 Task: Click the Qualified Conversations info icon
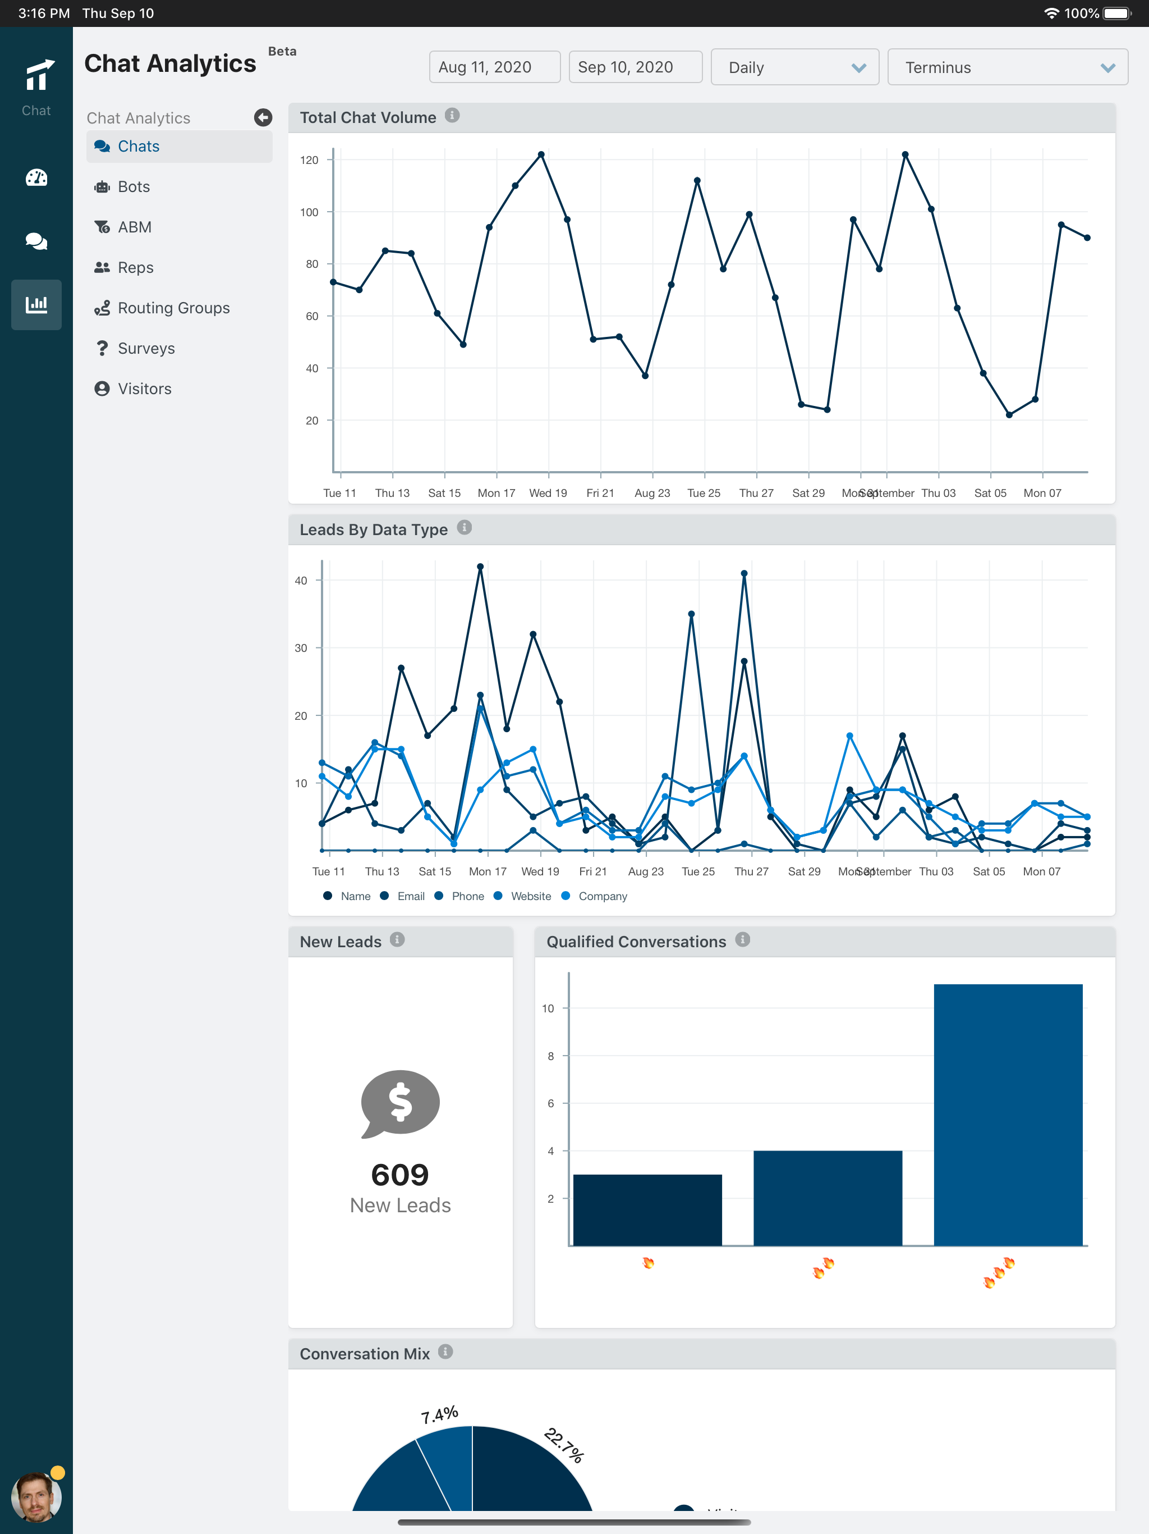[x=742, y=940]
